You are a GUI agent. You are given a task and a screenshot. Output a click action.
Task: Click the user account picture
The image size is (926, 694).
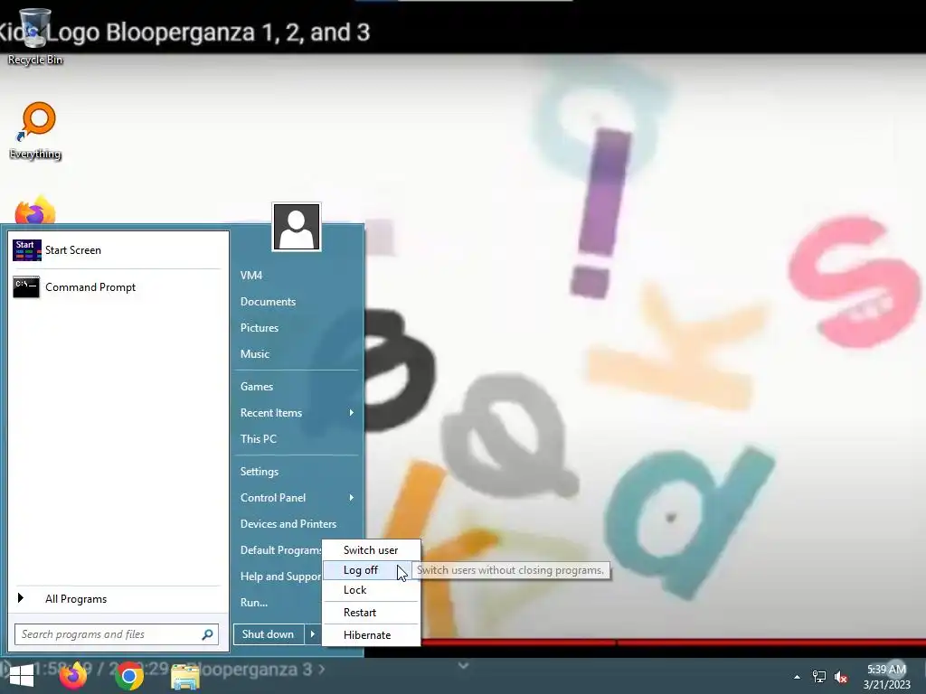coord(297,227)
